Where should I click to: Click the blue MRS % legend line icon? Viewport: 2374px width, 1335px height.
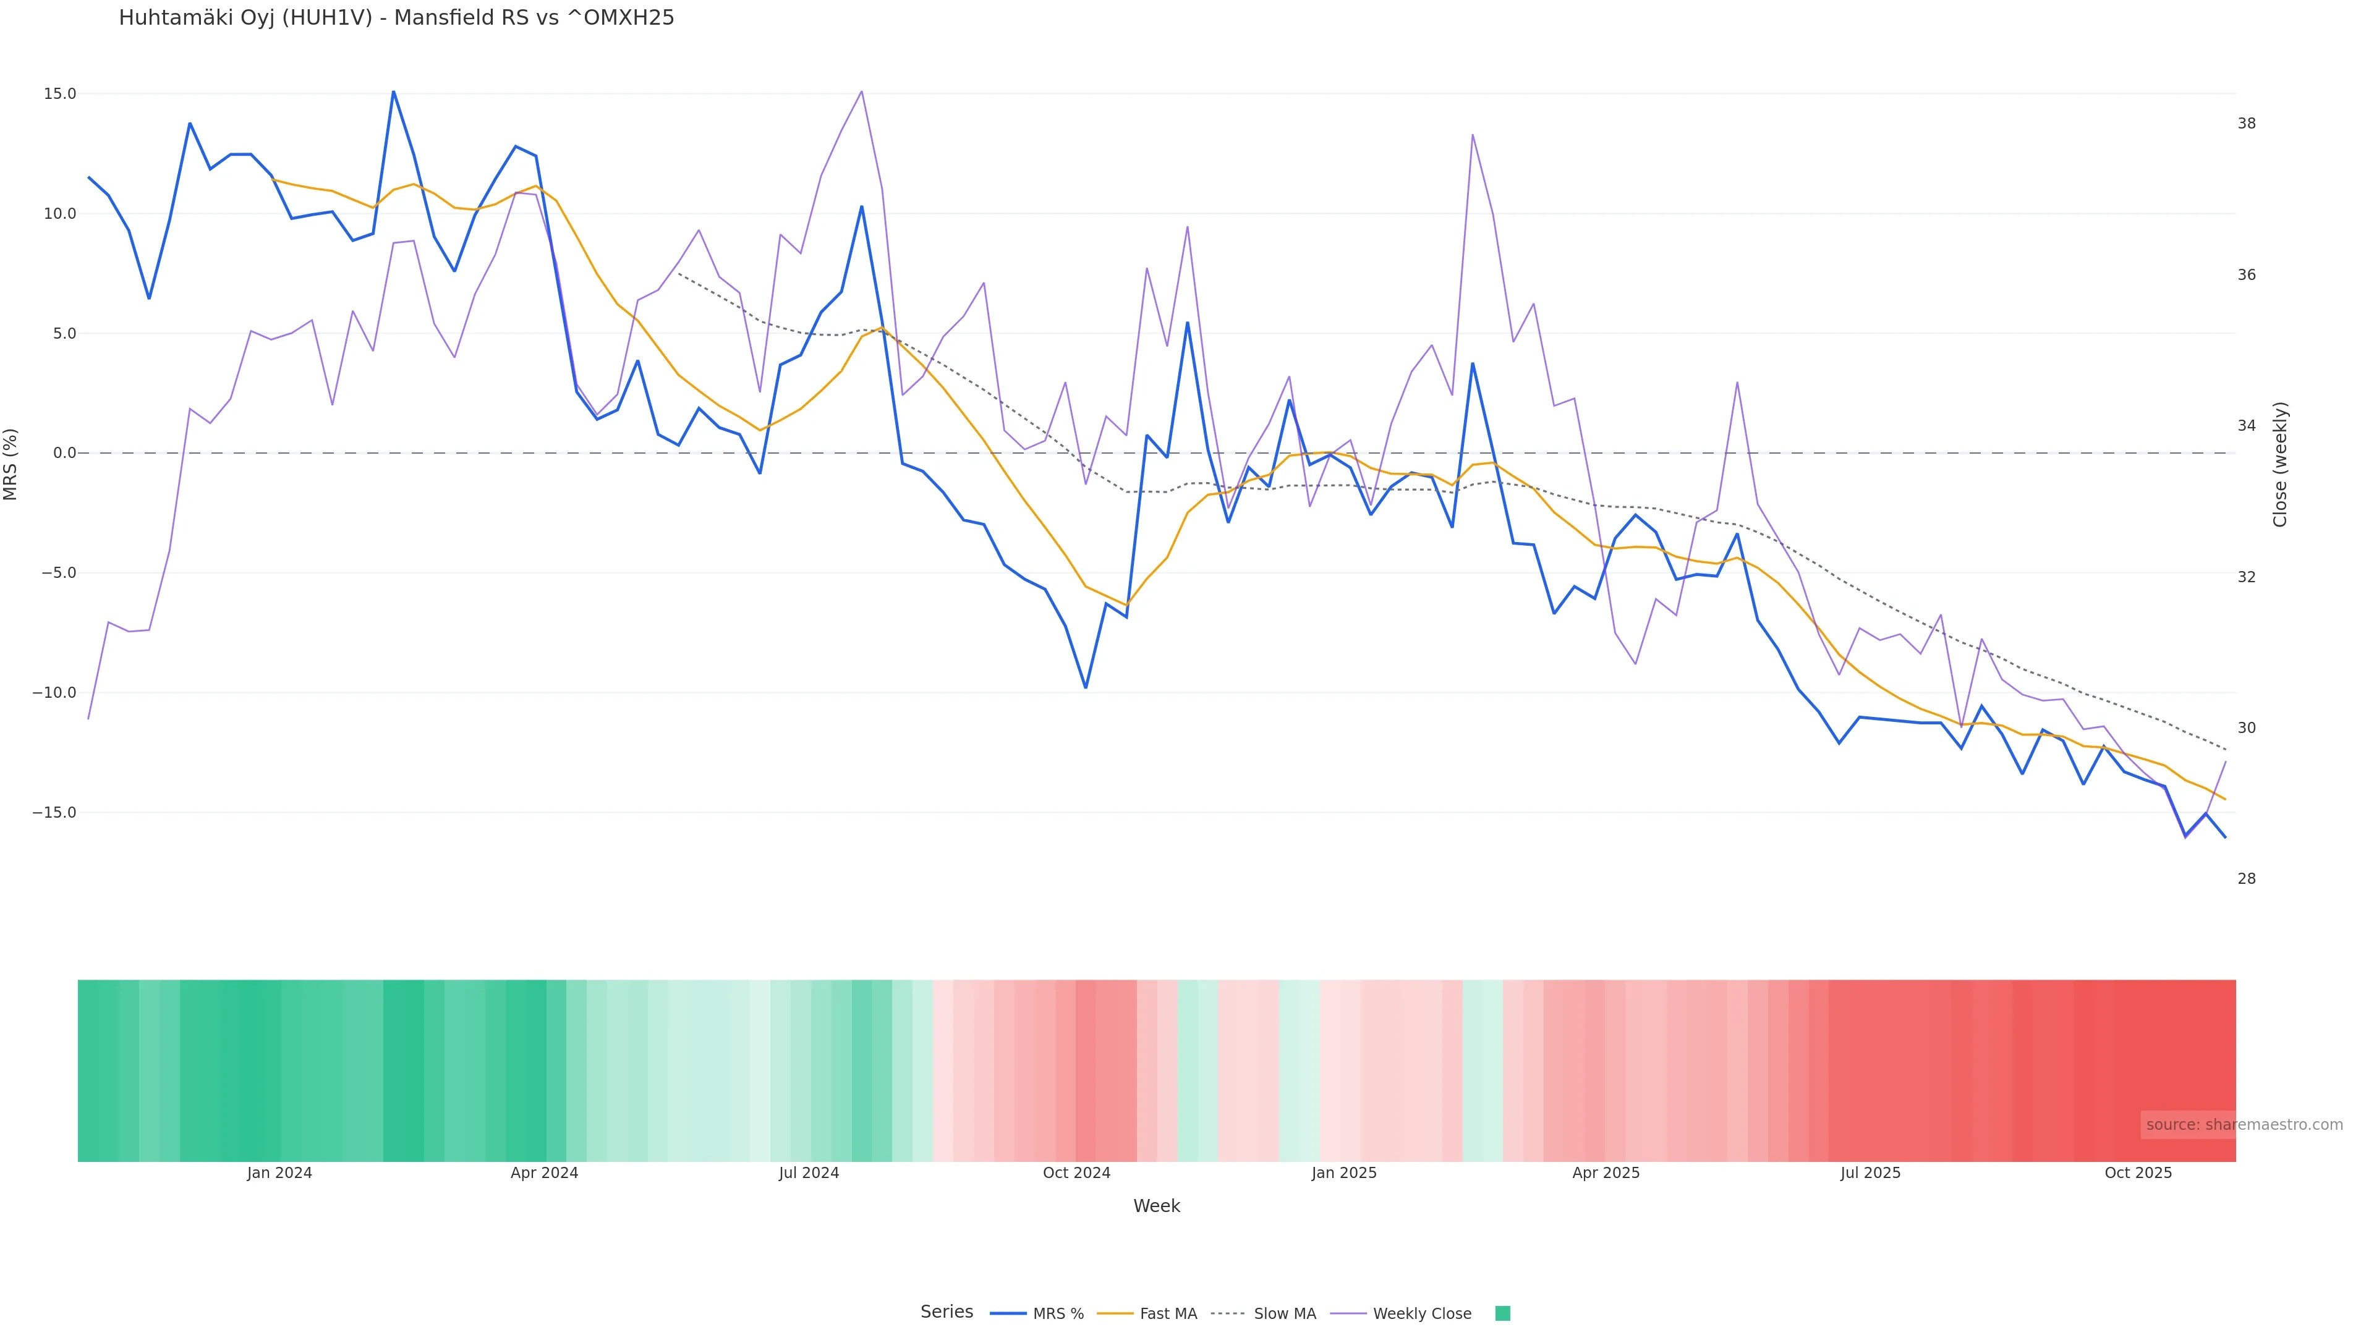point(1008,1314)
